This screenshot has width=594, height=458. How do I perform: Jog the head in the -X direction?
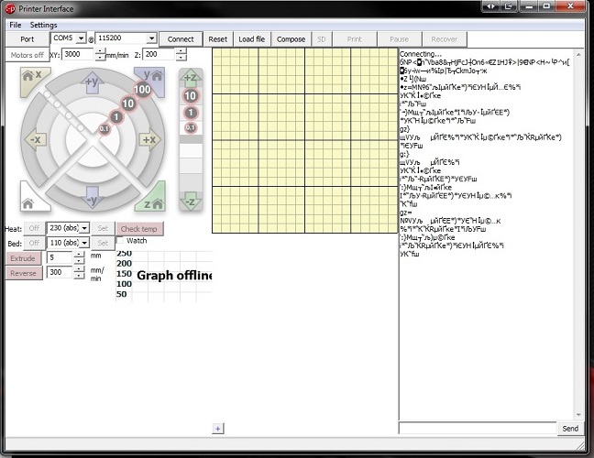coord(36,139)
